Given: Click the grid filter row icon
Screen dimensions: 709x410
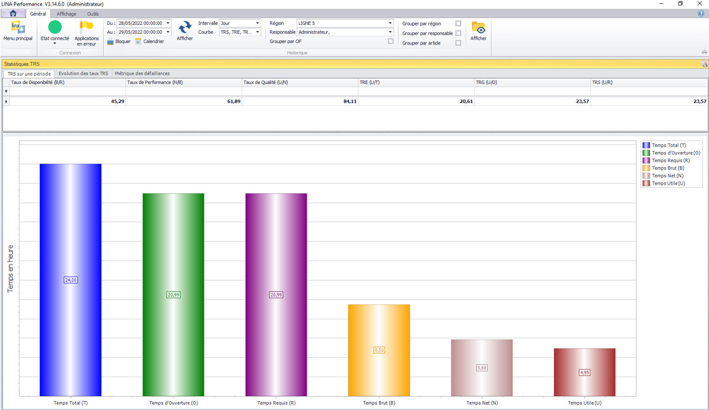Looking at the screenshot, I should tap(6, 91).
